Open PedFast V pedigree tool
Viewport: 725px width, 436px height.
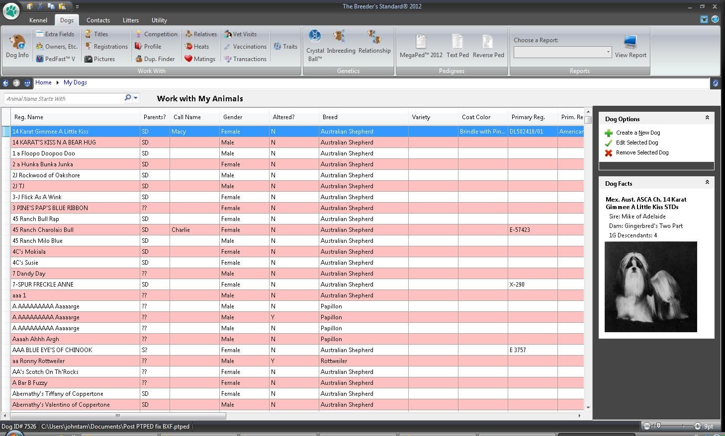click(55, 59)
